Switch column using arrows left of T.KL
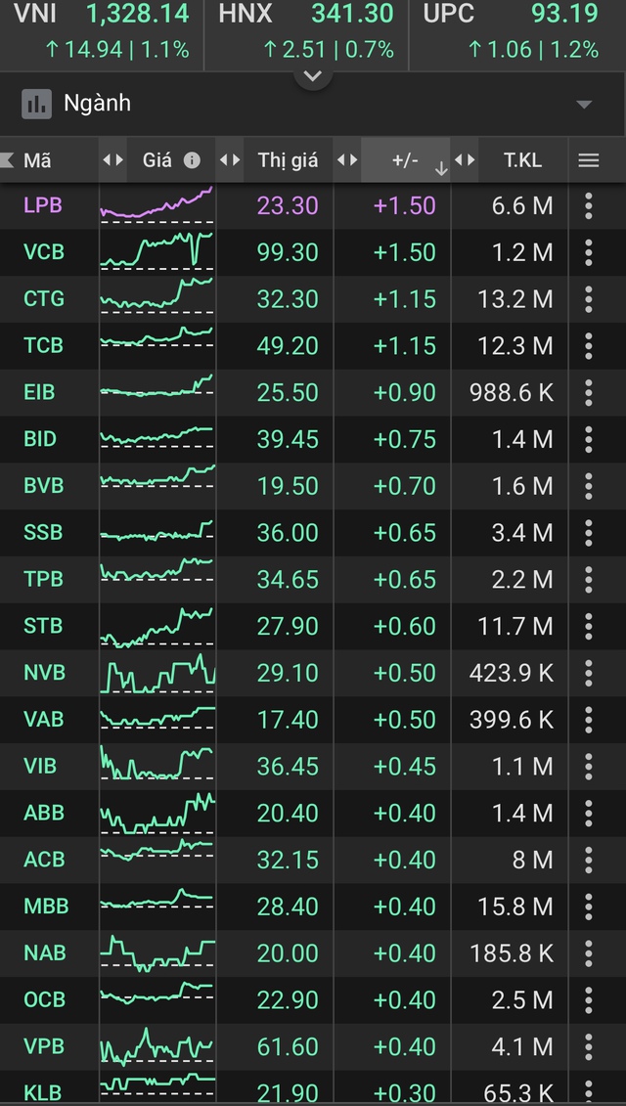The width and height of the screenshot is (626, 1106). (x=465, y=160)
